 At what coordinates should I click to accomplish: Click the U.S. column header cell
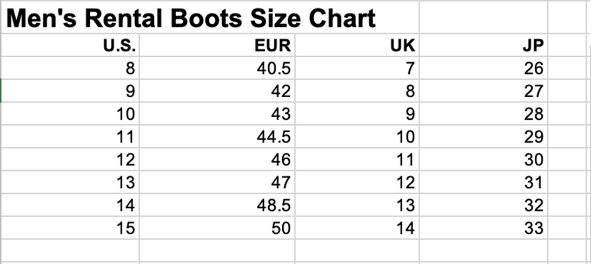point(70,45)
